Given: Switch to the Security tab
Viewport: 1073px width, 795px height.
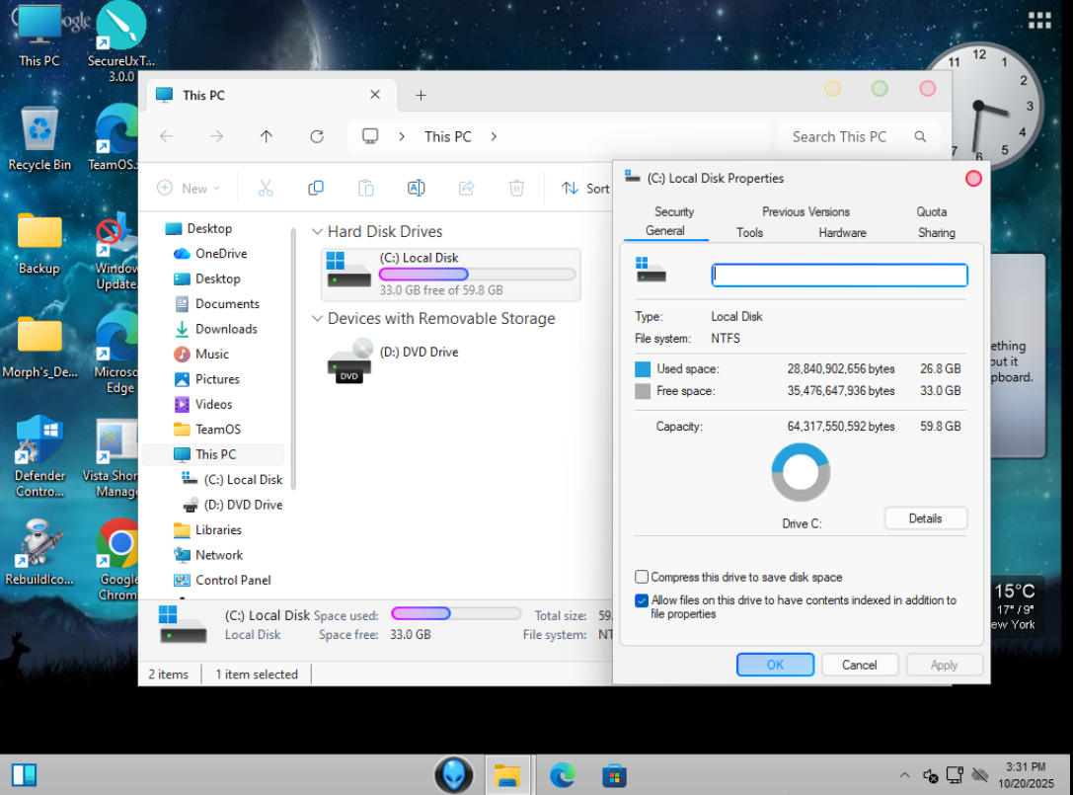Looking at the screenshot, I should point(674,211).
